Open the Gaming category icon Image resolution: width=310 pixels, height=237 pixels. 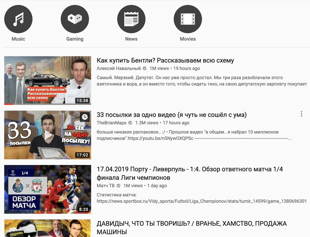(x=75, y=19)
